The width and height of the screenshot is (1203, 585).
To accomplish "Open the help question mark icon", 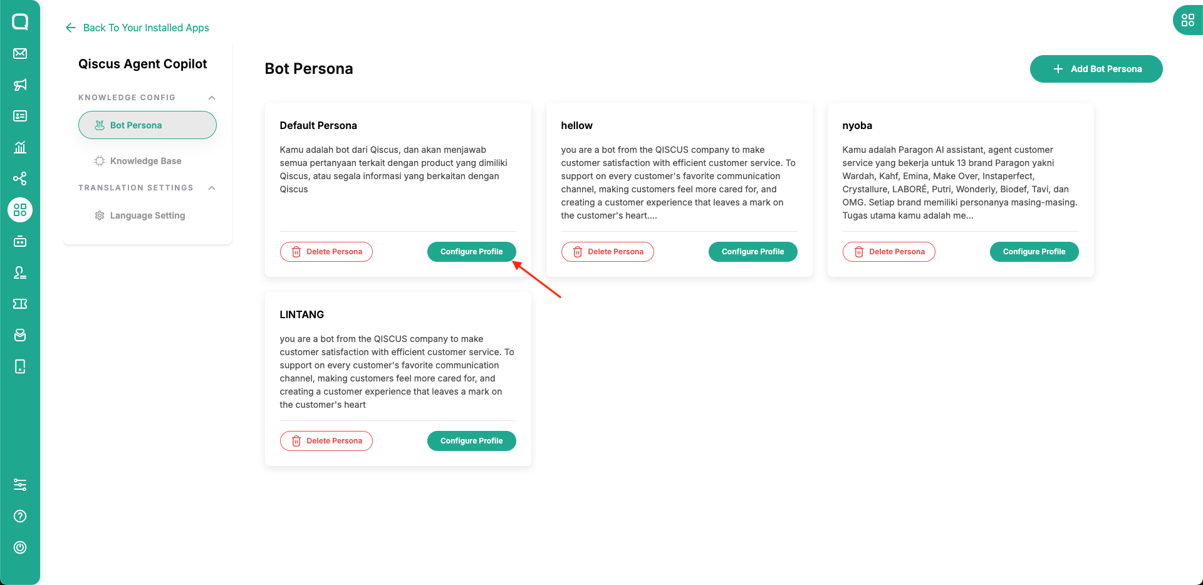I will [x=20, y=516].
